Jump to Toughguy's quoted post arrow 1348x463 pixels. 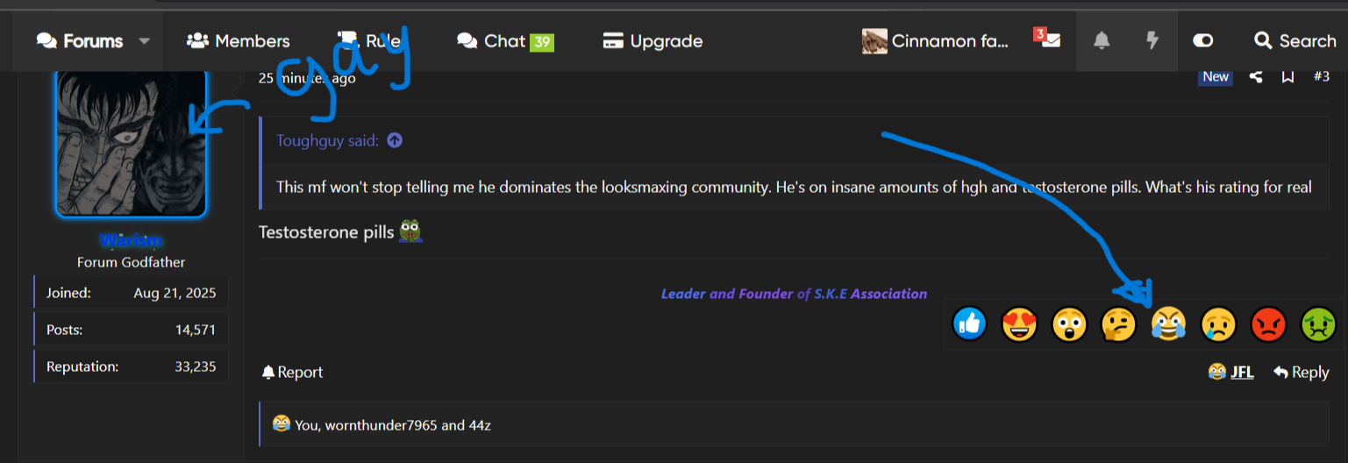[395, 140]
